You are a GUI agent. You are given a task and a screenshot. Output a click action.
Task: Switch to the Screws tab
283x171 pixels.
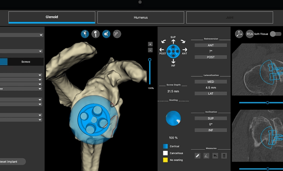26,62
